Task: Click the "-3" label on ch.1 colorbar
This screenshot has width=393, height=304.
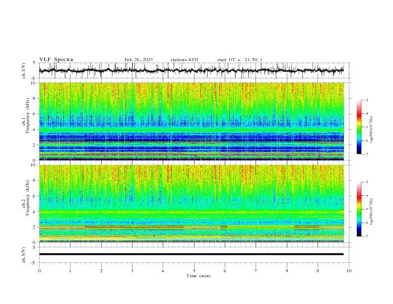Action: (366, 100)
